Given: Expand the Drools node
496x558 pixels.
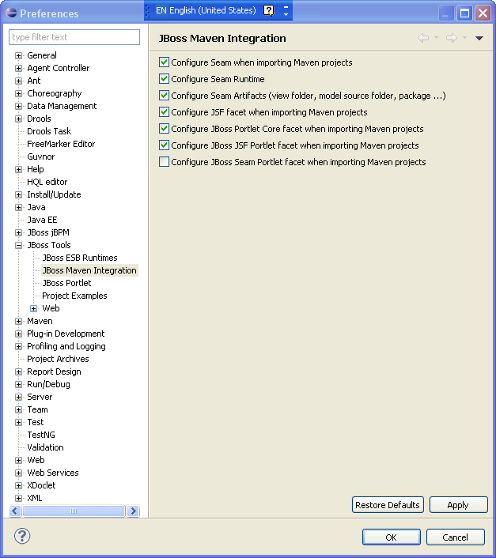Looking at the screenshot, I should (18, 119).
